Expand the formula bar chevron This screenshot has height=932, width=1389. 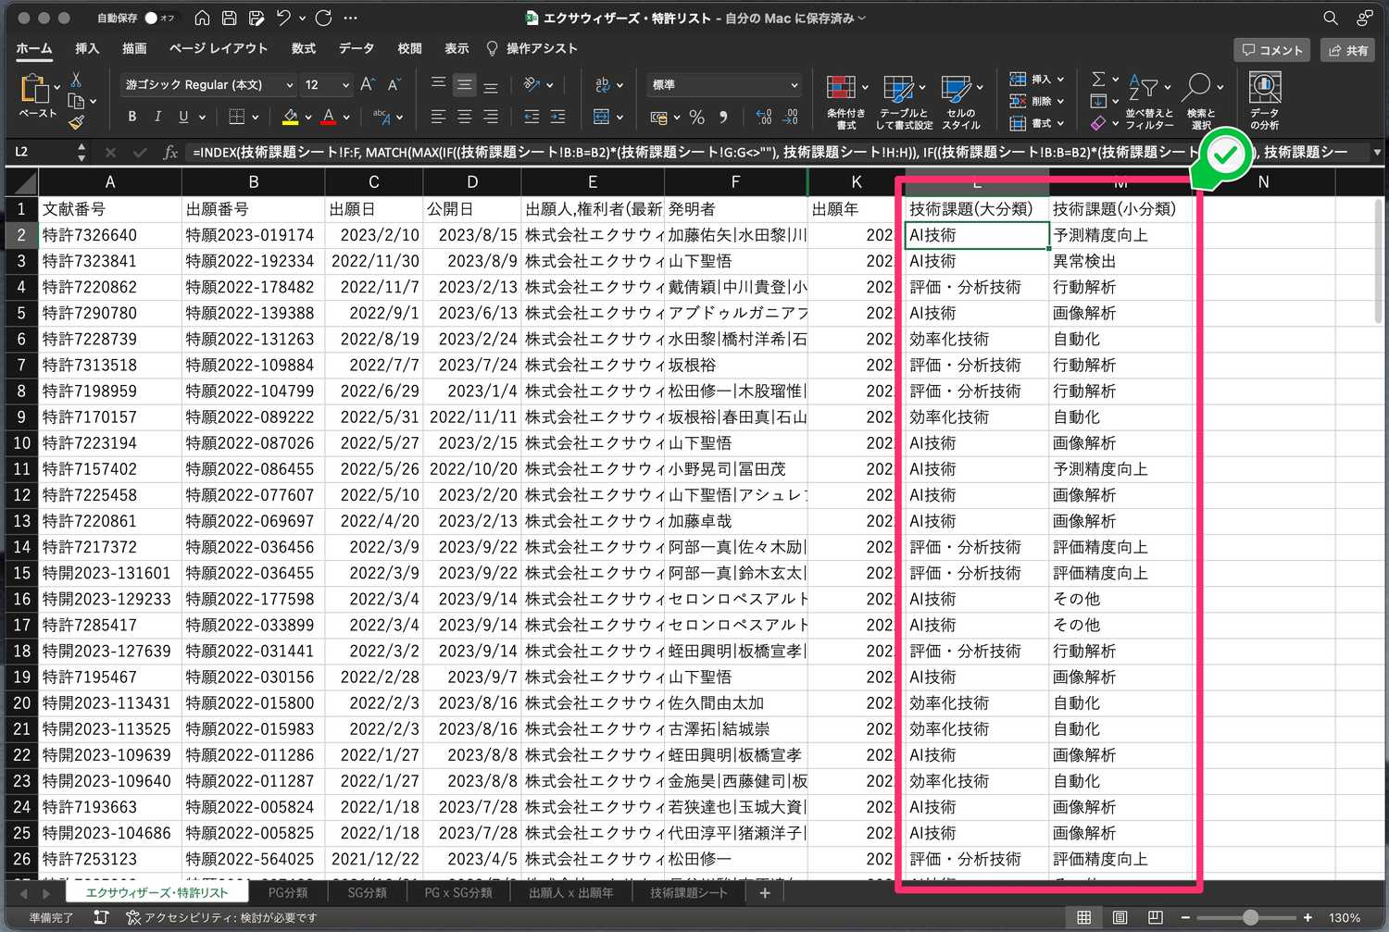1377,152
